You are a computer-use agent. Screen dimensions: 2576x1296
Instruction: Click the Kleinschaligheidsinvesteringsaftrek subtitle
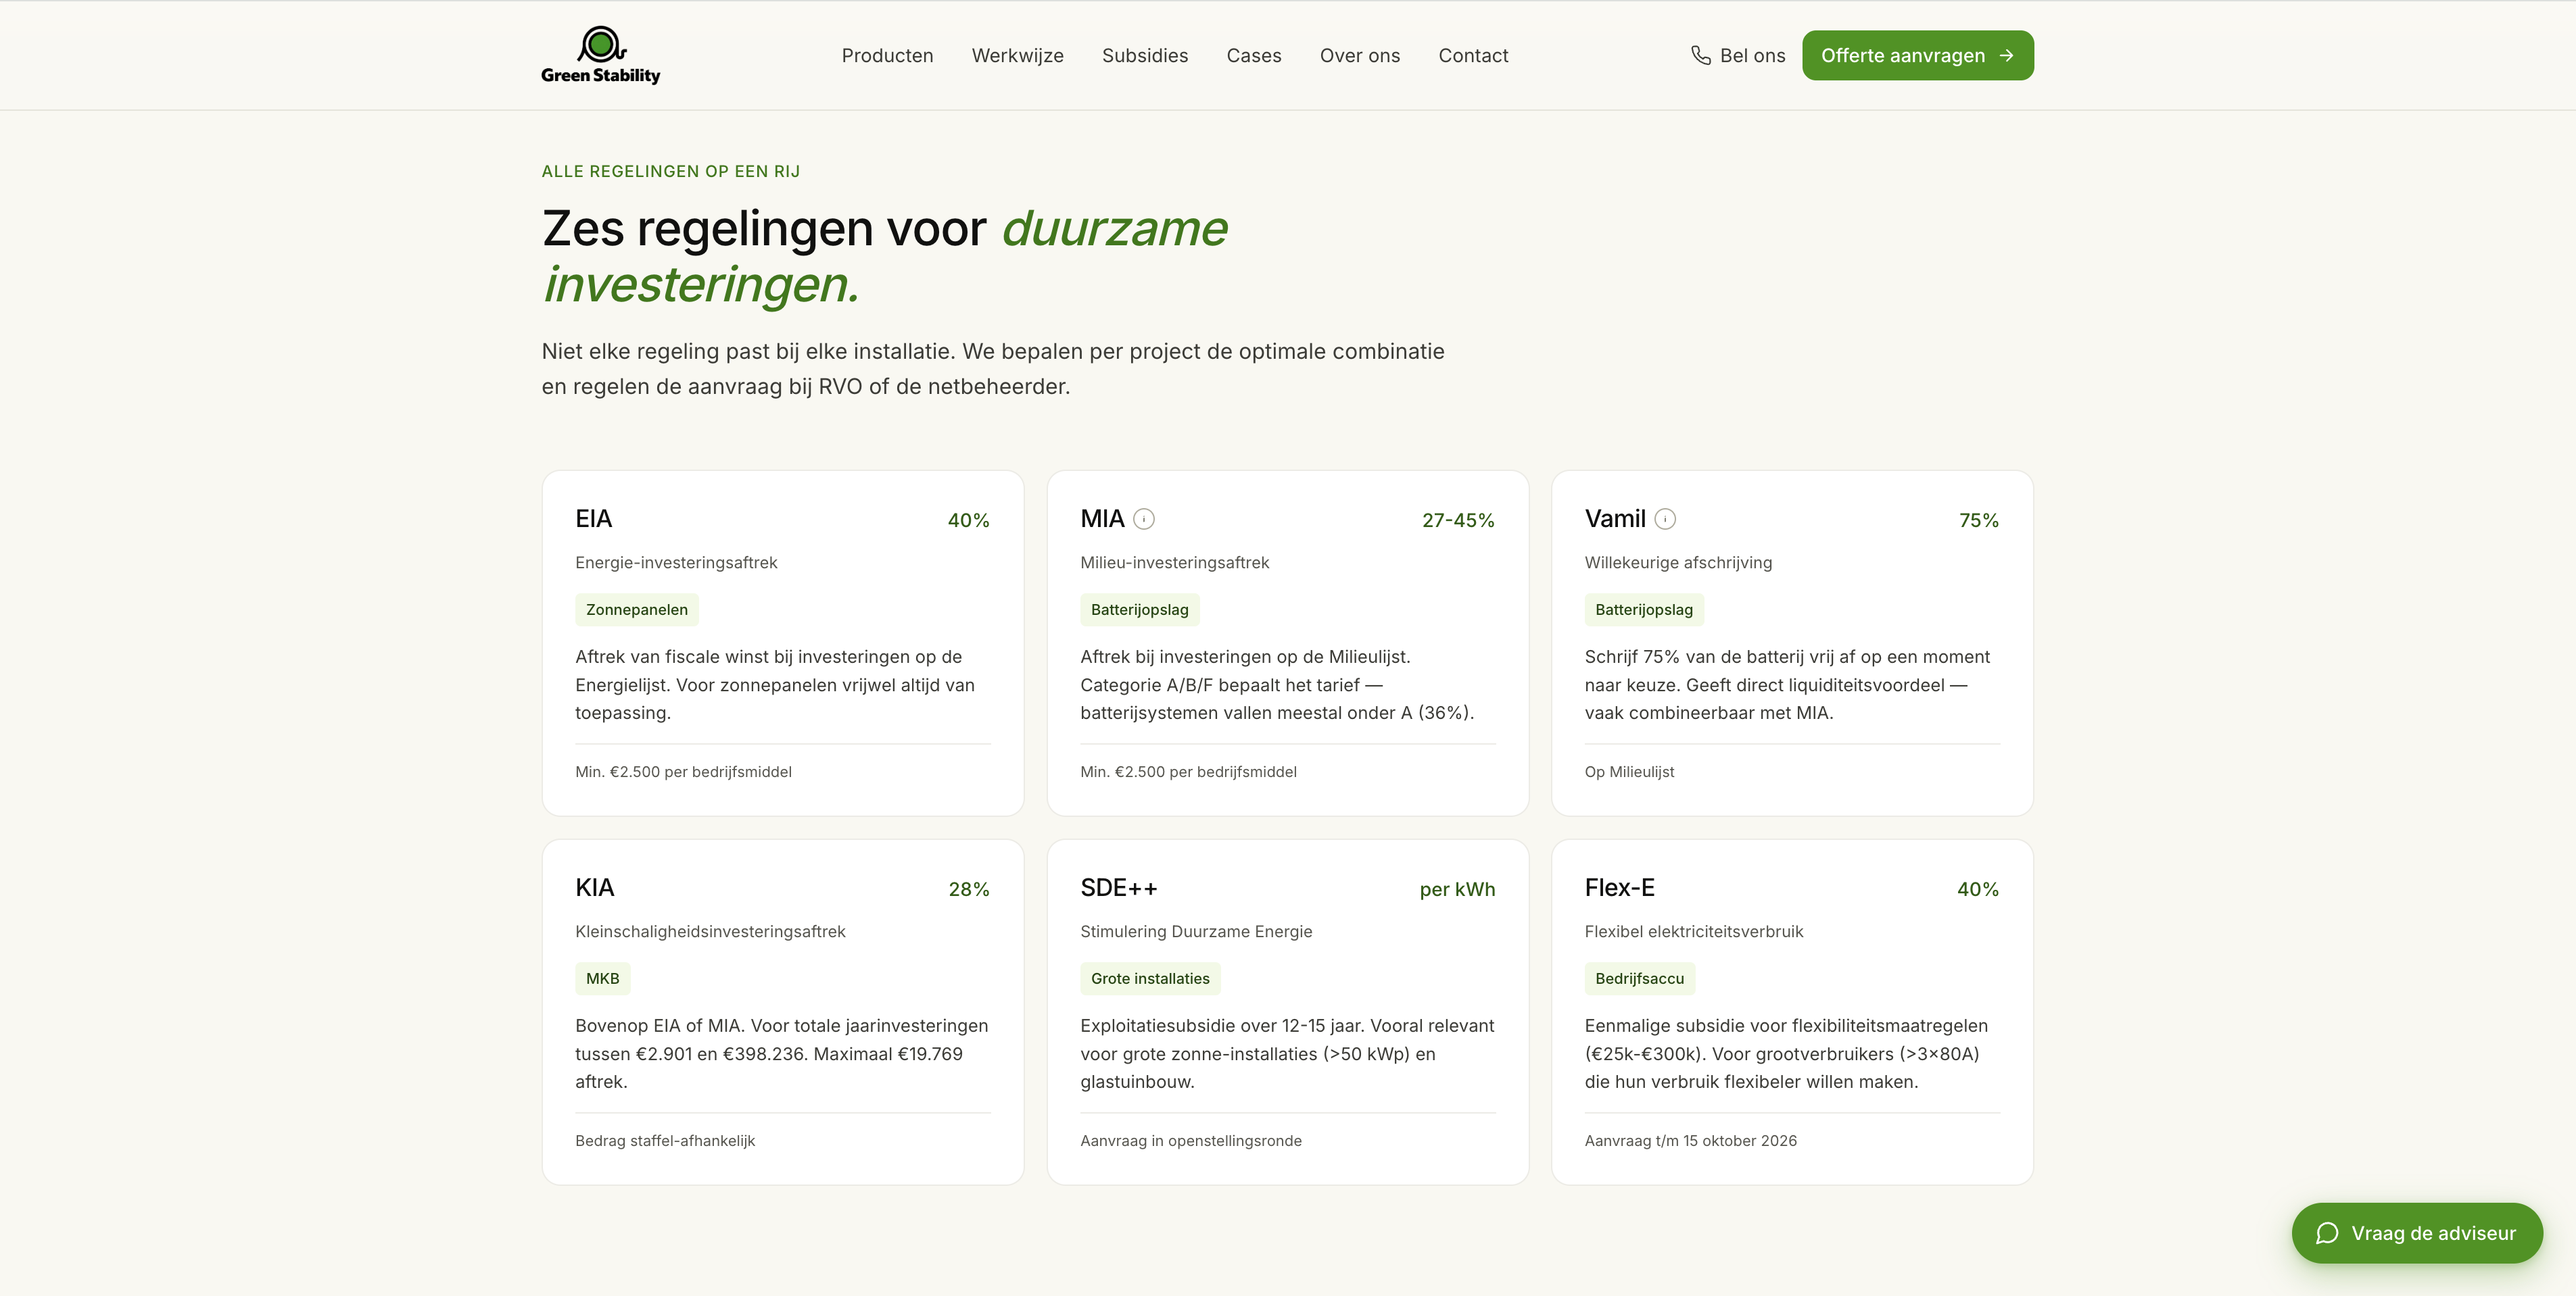point(710,931)
